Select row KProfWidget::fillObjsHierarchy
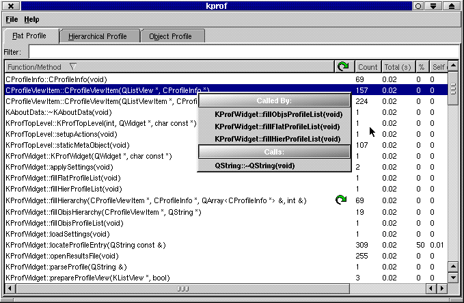The width and height of the screenshot is (464, 303). click(x=226, y=212)
